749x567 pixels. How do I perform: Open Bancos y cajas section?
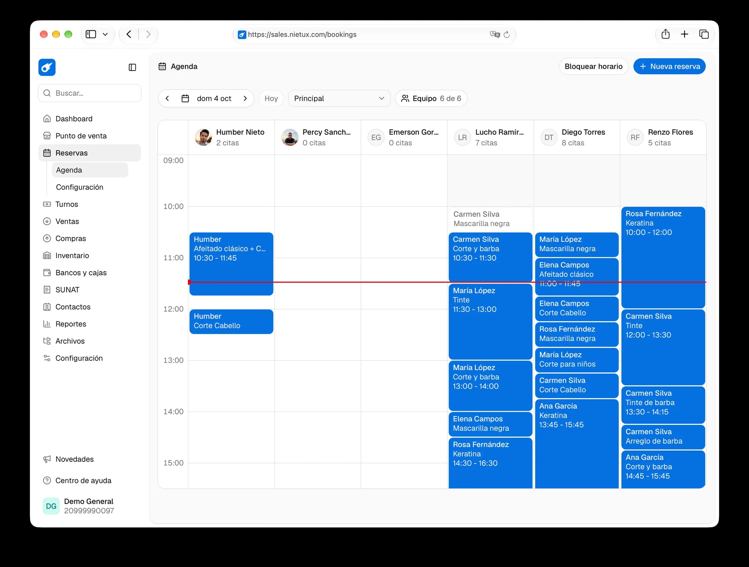(90, 273)
